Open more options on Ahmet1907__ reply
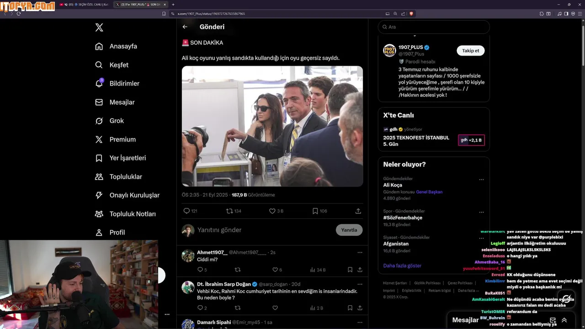This screenshot has height=329, width=585. coord(360,252)
